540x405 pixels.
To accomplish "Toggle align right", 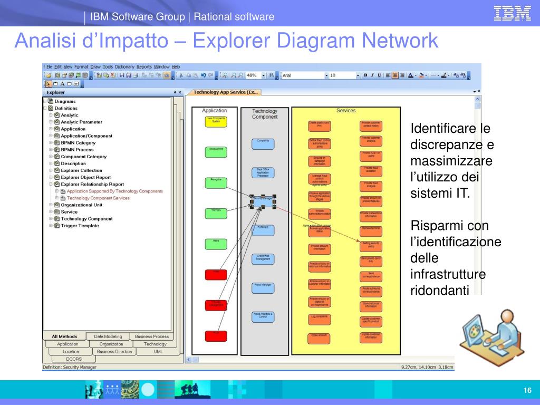I will pos(402,75).
